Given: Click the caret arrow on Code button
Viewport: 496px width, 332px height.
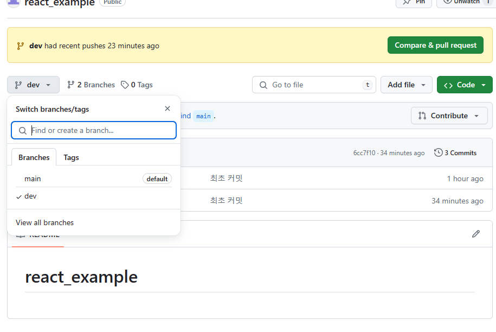Looking at the screenshot, I should 484,85.
